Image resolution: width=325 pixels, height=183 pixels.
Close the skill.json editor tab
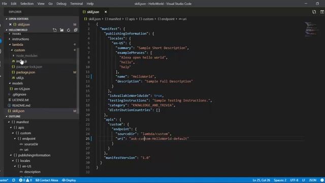pyautogui.click(x=106, y=12)
